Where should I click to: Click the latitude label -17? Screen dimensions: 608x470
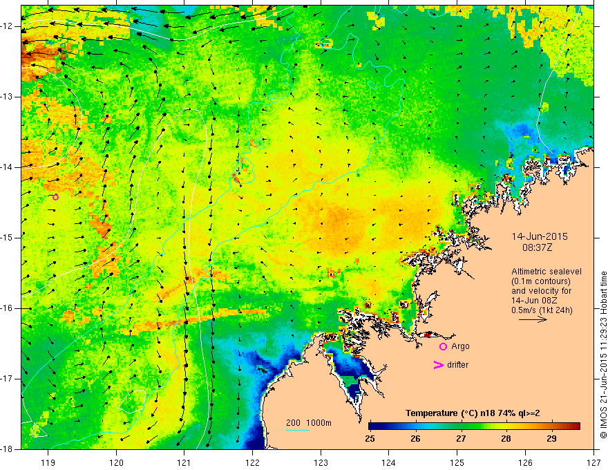tap(8, 379)
